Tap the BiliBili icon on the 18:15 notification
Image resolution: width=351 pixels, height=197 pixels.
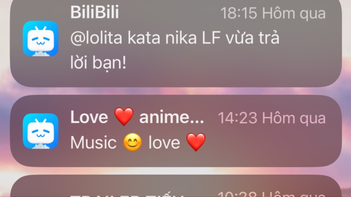[x=41, y=39]
